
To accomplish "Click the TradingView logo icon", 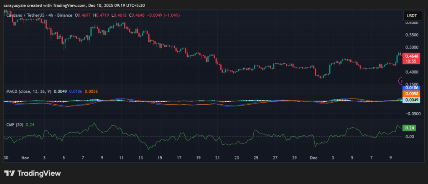I will click(10, 173).
